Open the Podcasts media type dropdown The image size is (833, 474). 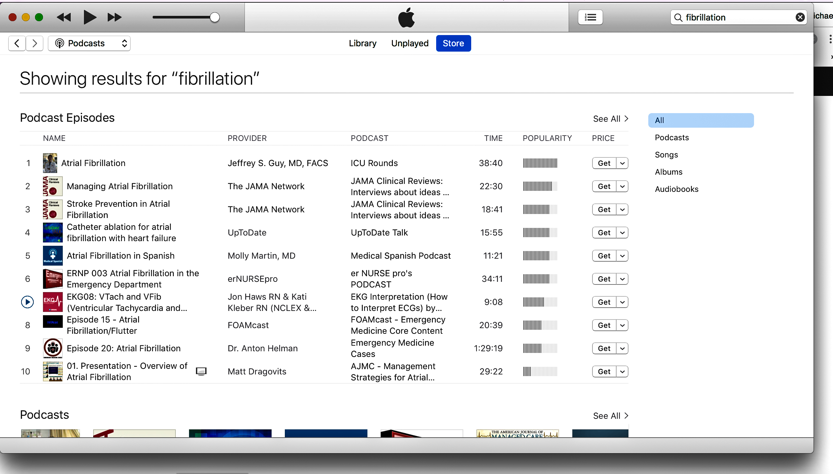point(89,43)
